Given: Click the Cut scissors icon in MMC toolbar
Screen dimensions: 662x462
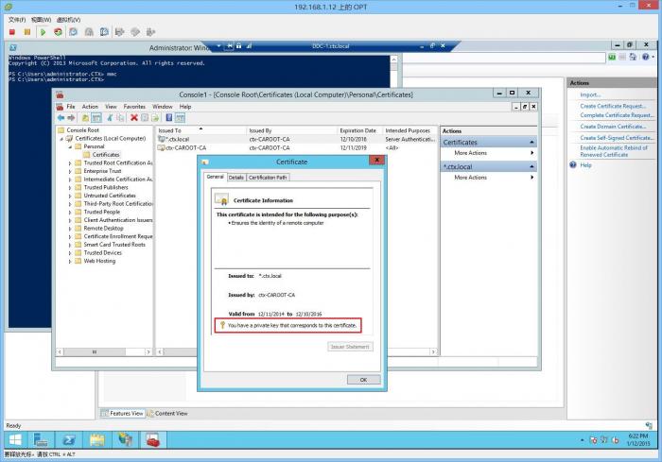Looking at the screenshot, I should tap(110, 118).
